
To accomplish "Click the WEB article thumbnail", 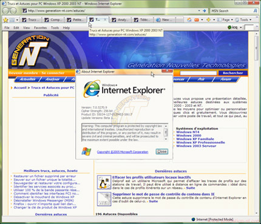I will pos(104,199).
